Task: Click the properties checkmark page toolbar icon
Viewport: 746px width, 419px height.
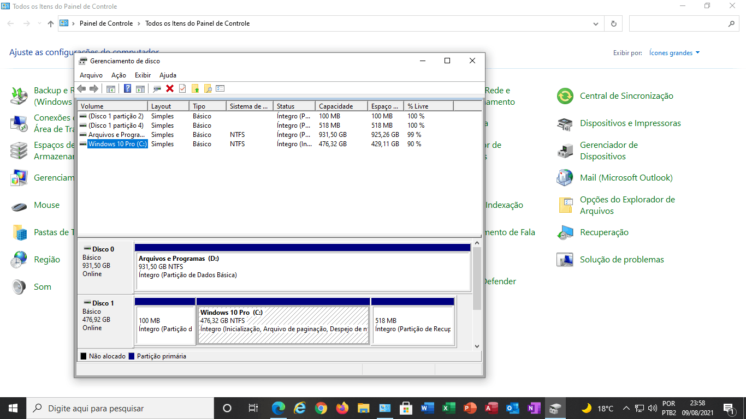Action: click(x=182, y=88)
